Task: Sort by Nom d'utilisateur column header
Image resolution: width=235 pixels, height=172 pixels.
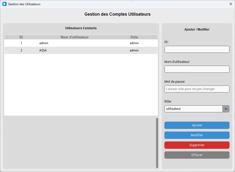Action: pos(75,37)
